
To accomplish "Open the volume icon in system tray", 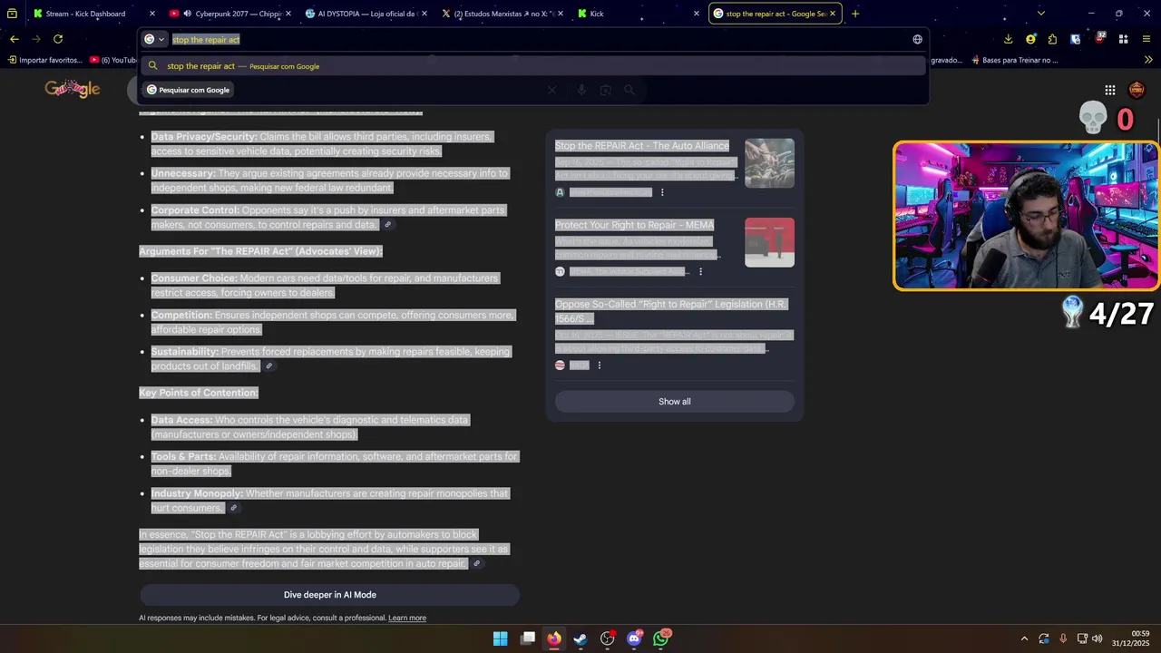I will pos(1098,638).
